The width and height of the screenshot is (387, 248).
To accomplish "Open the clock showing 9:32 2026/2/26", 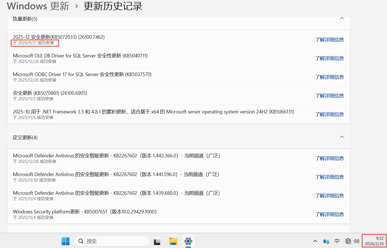I will (374, 241).
